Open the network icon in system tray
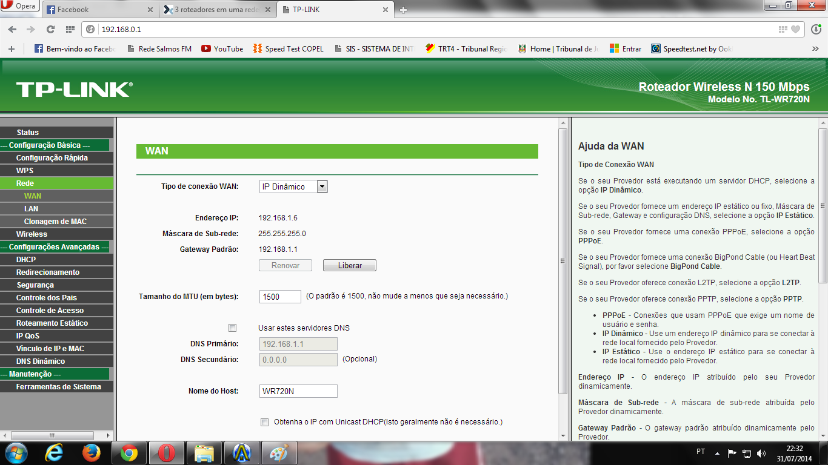This screenshot has width=828, height=465. [747, 453]
